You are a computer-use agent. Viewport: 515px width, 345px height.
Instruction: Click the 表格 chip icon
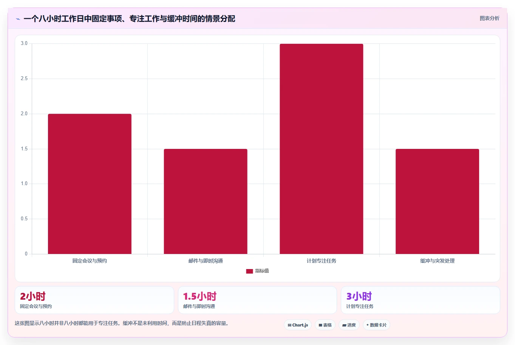coord(320,325)
